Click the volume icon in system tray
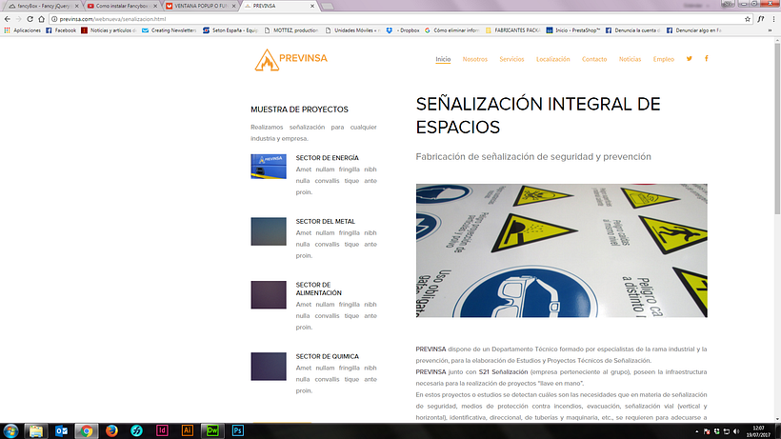 point(736,431)
